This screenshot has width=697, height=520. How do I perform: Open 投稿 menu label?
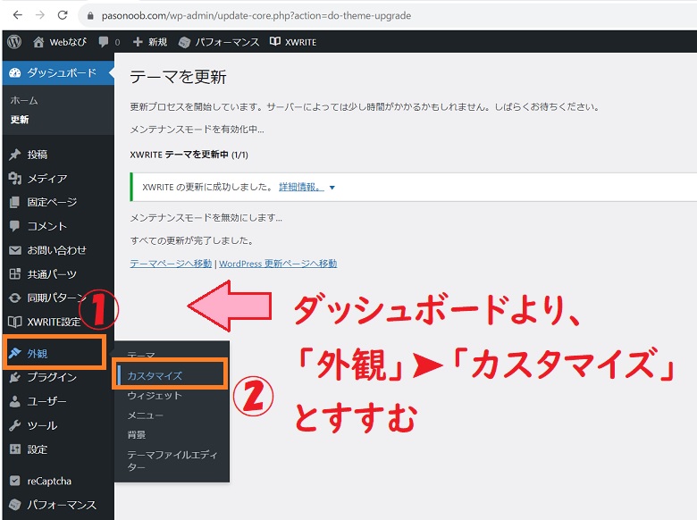tap(38, 155)
